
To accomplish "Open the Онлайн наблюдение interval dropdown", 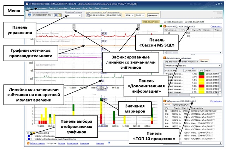I will tap(80, 15).
